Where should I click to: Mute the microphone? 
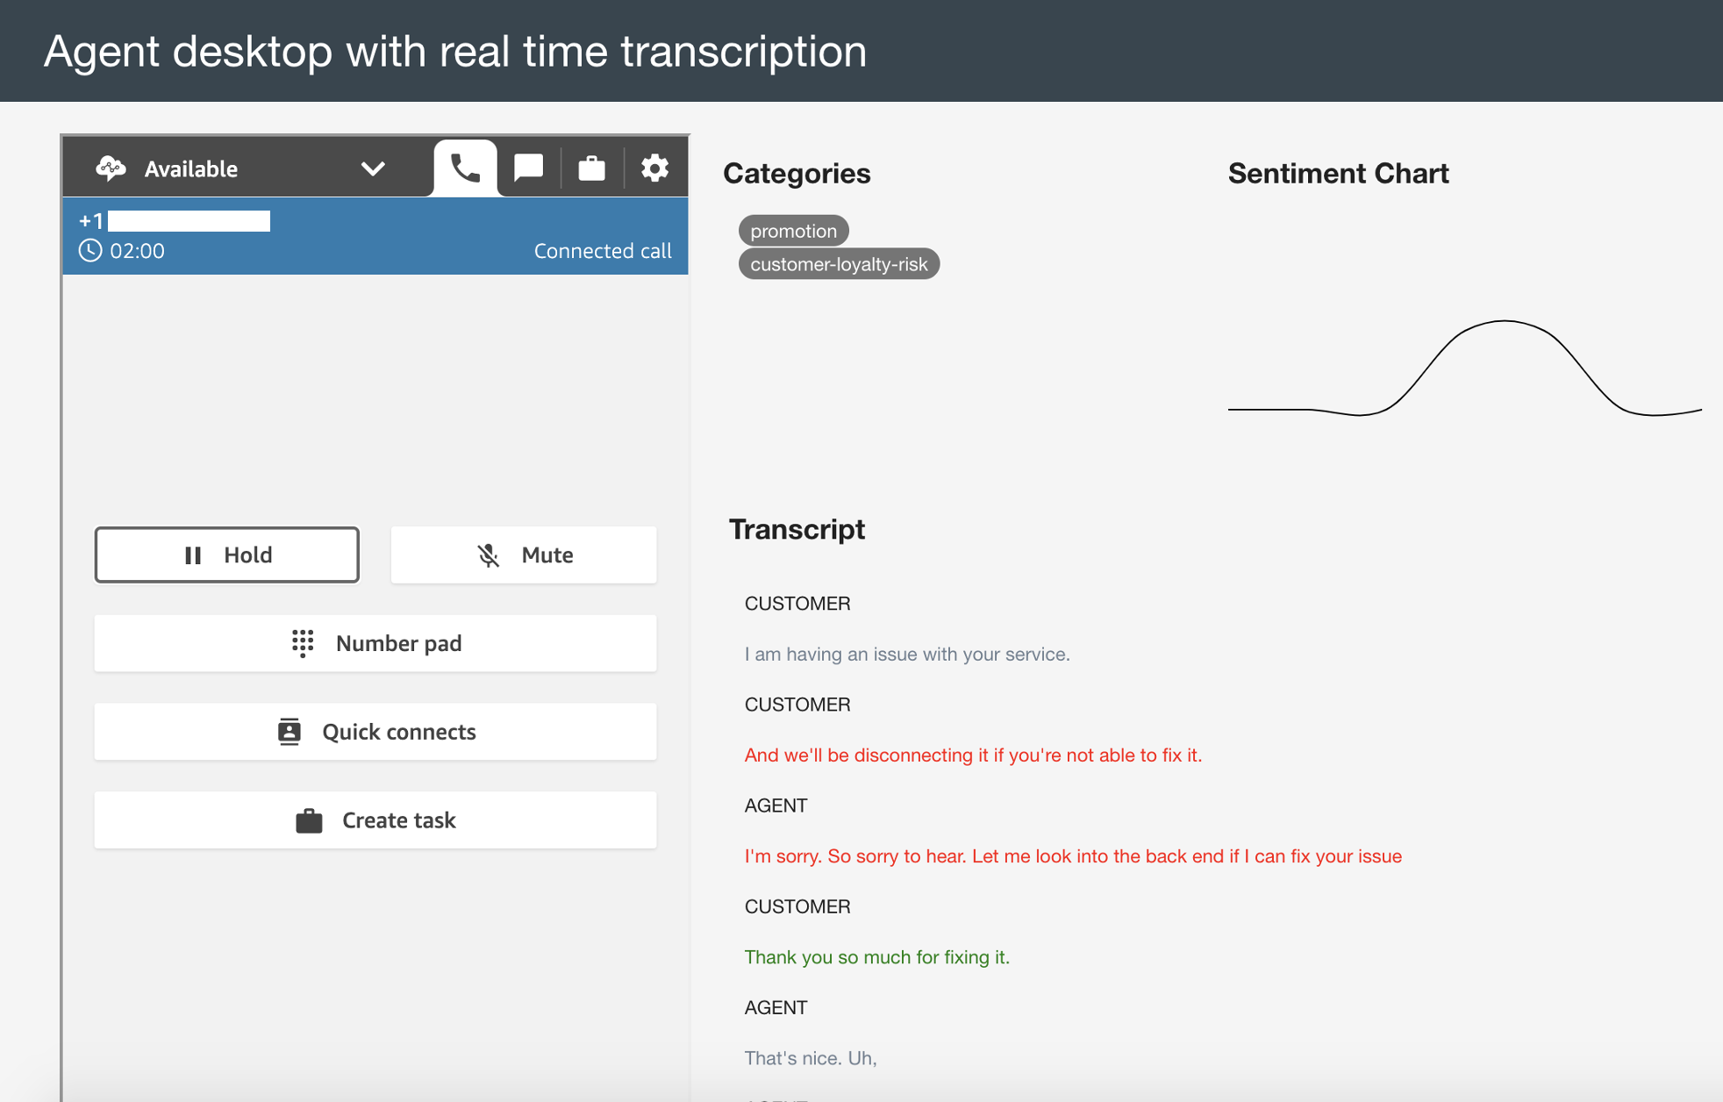[x=524, y=555]
